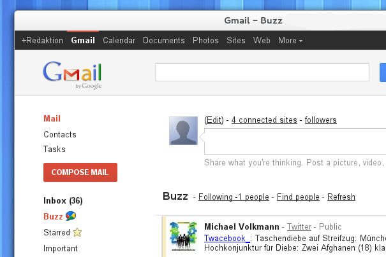Click the Find people link
Viewport: 386px width, 257px height.
[x=298, y=197]
